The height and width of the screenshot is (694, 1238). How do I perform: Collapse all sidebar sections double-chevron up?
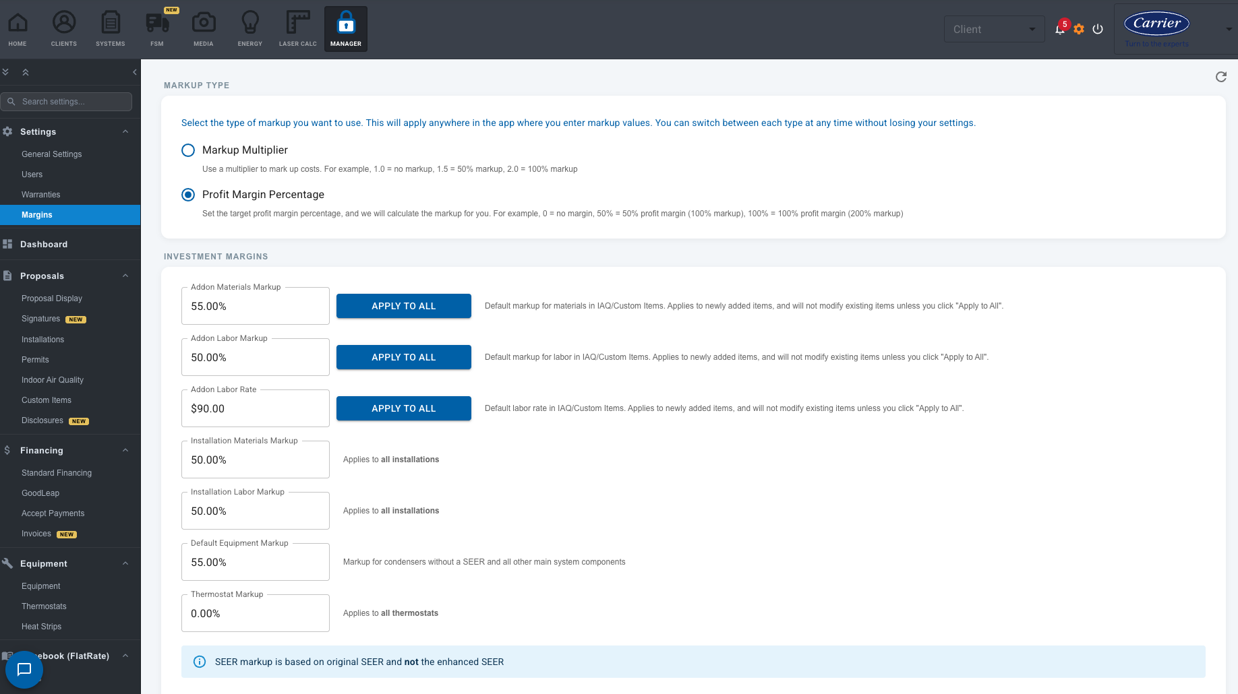(26, 72)
